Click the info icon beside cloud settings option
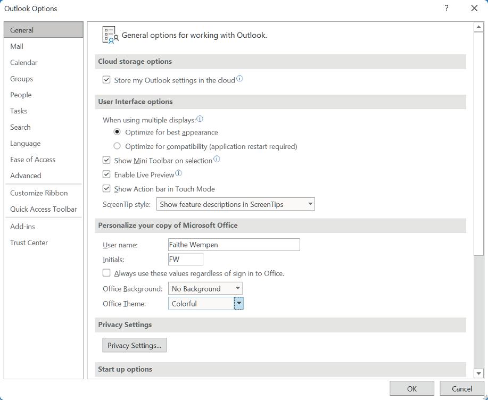The height and width of the screenshot is (400, 488). pos(239,79)
